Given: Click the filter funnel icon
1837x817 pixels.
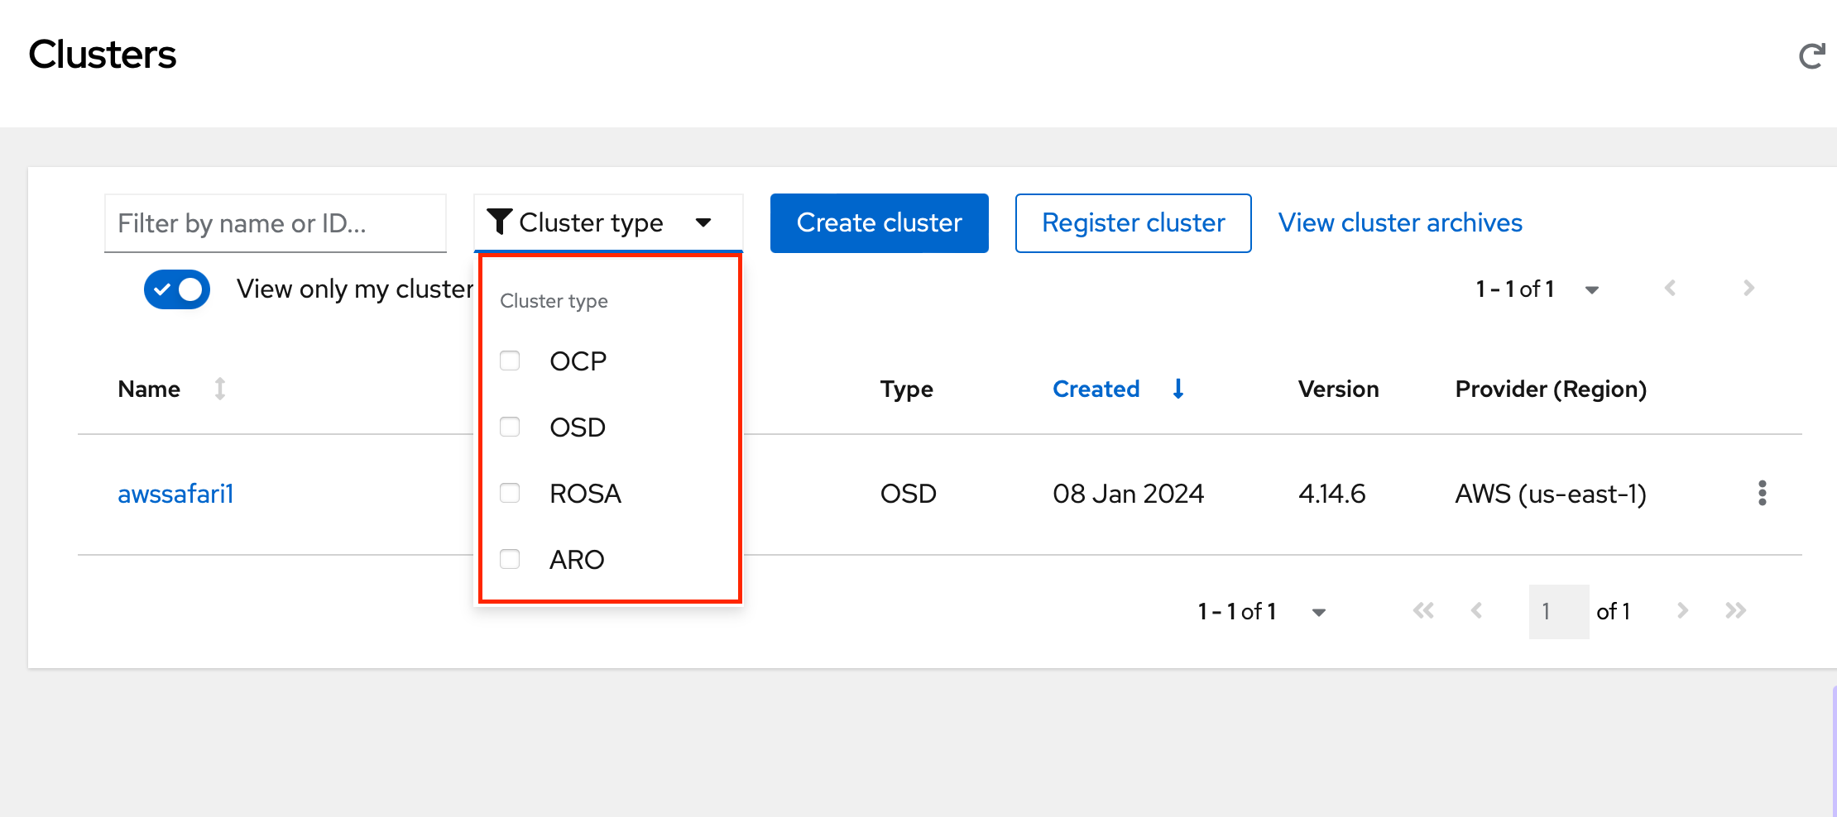Looking at the screenshot, I should click(500, 222).
